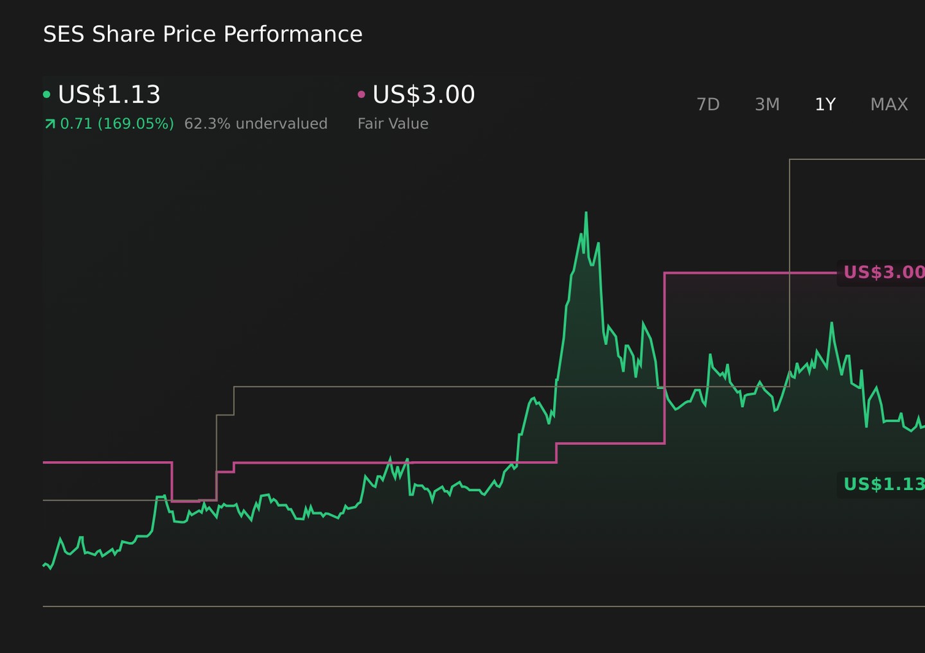This screenshot has width=925, height=653.
Task: Click the 0.71 (169.05%) change text
Action: click(117, 124)
